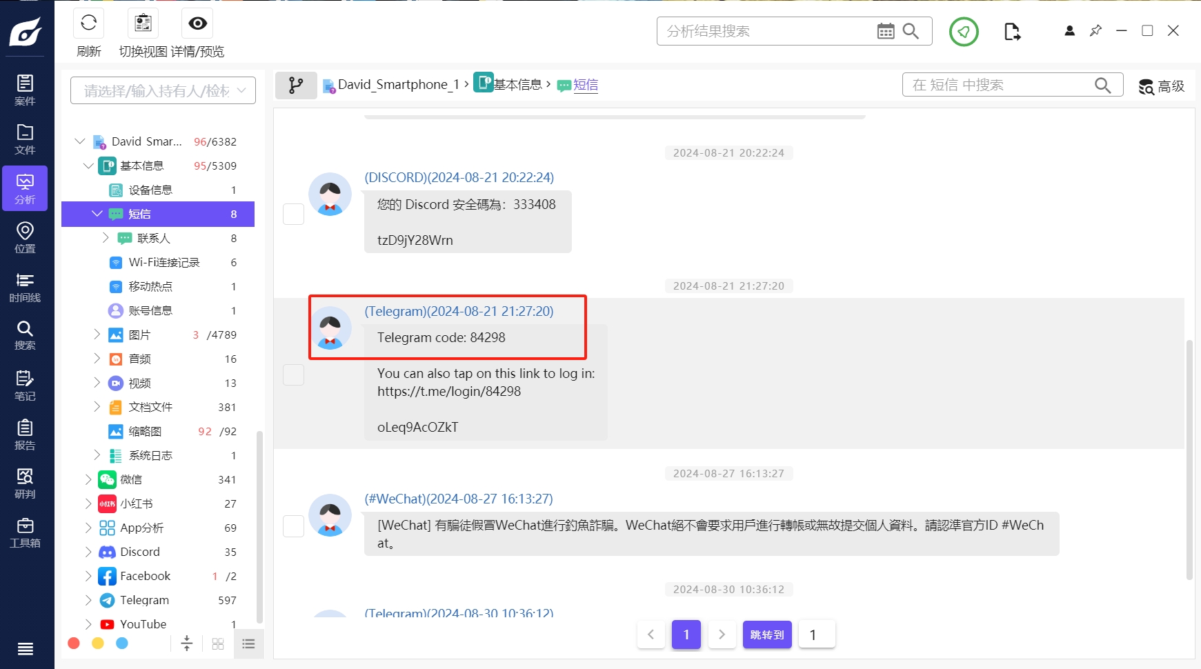The height and width of the screenshot is (669, 1201).
Task: Click the page number input field
Action: click(817, 635)
